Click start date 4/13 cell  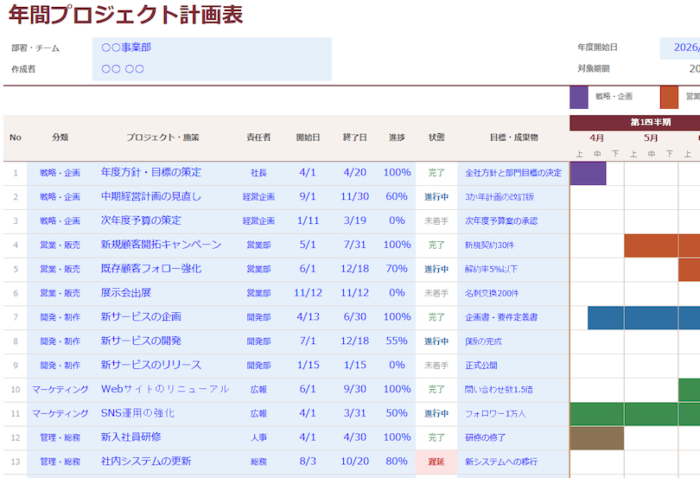pos(308,317)
